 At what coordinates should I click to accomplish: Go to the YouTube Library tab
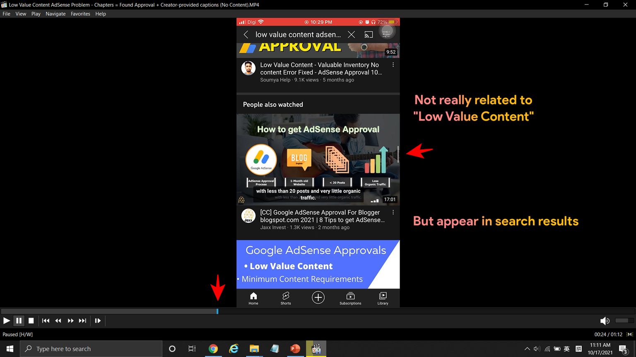(x=383, y=298)
